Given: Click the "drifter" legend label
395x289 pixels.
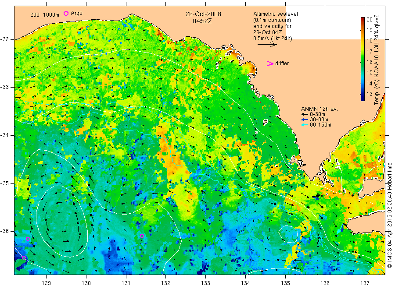Looking at the screenshot, I should pyautogui.click(x=282, y=63).
